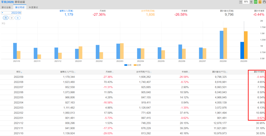Sort by the 年增率 column header
The image size is (266, 136).
tap(185, 72)
